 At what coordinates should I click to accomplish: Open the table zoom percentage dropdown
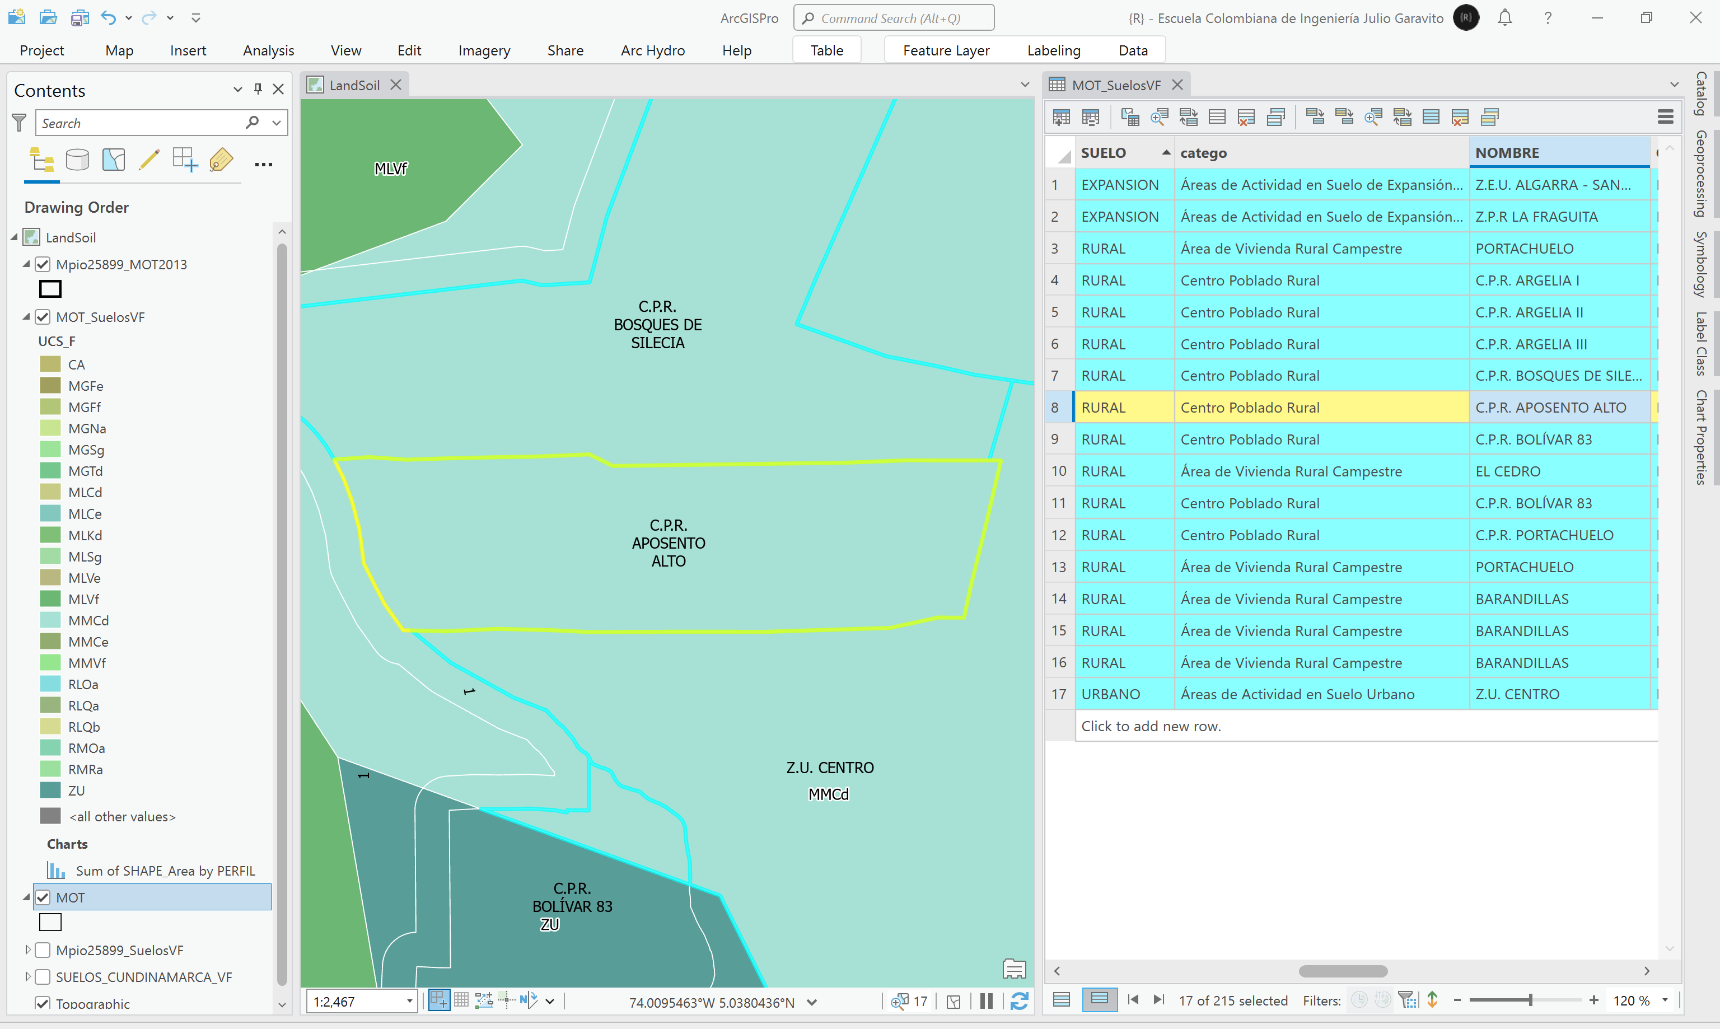(x=1665, y=1000)
